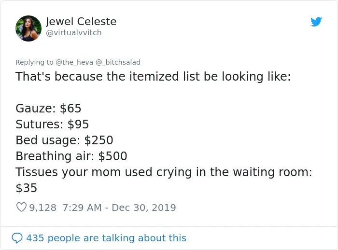Screen dimensions: 338x250
Task: Click the display name Jewel Celeste
Action: [x=81, y=21]
